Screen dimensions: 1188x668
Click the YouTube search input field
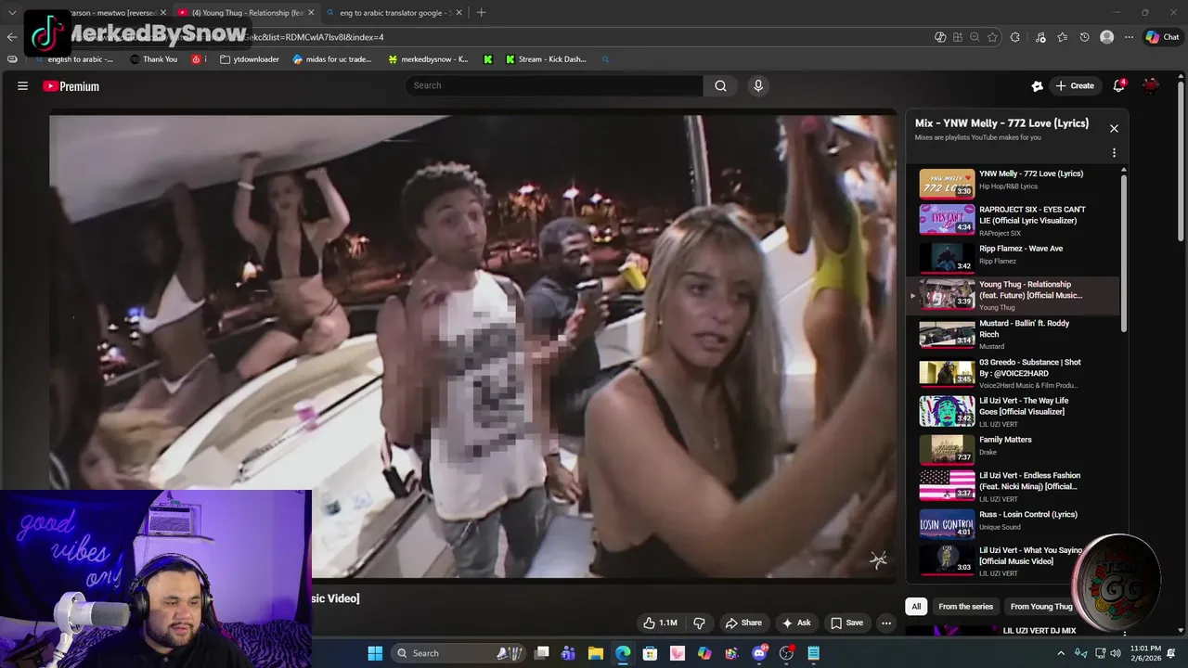554,85
